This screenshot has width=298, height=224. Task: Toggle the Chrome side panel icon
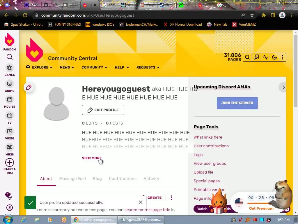(x=273, y=15)
